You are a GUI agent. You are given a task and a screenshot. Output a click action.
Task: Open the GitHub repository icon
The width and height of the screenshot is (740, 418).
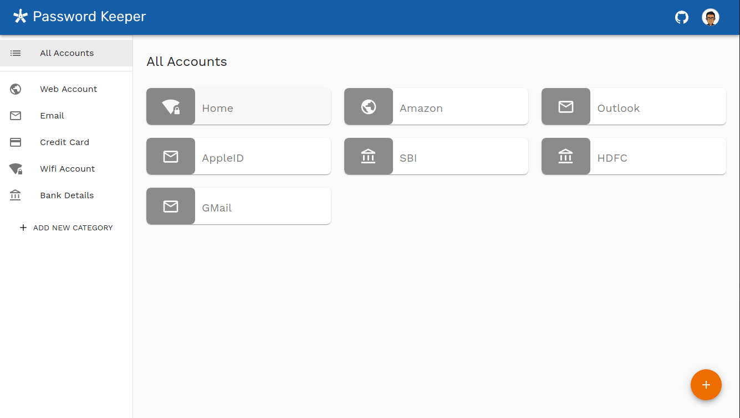click(x=681, y=17)
